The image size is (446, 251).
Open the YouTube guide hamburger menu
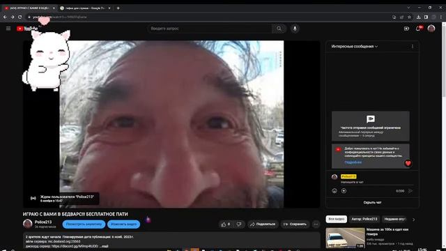coord(8,29)
